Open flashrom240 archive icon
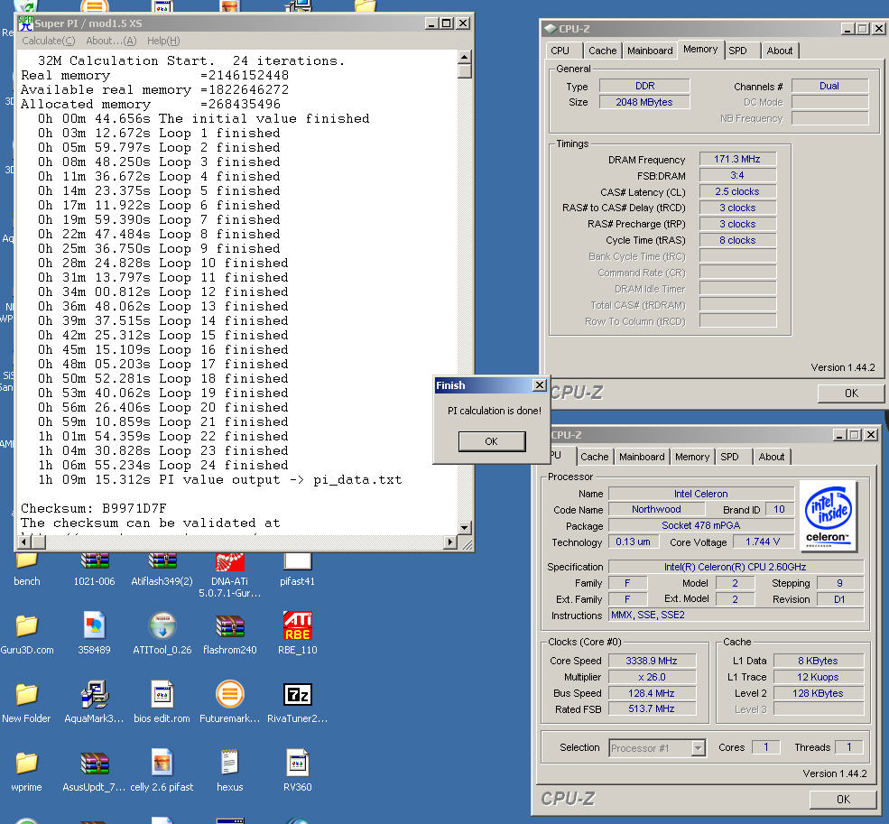889x824 pixels. (229, 626)
